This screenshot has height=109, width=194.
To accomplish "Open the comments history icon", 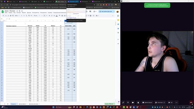I will coord(90,12).
